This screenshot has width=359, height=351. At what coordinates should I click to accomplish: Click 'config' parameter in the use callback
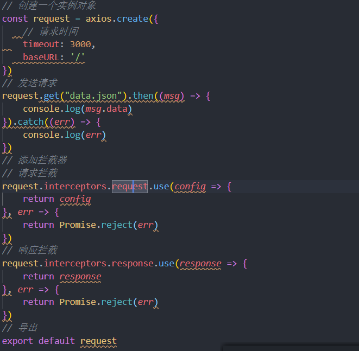190,187
